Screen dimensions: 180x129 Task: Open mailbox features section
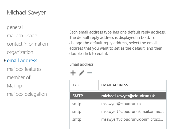[x=24, y=69]
